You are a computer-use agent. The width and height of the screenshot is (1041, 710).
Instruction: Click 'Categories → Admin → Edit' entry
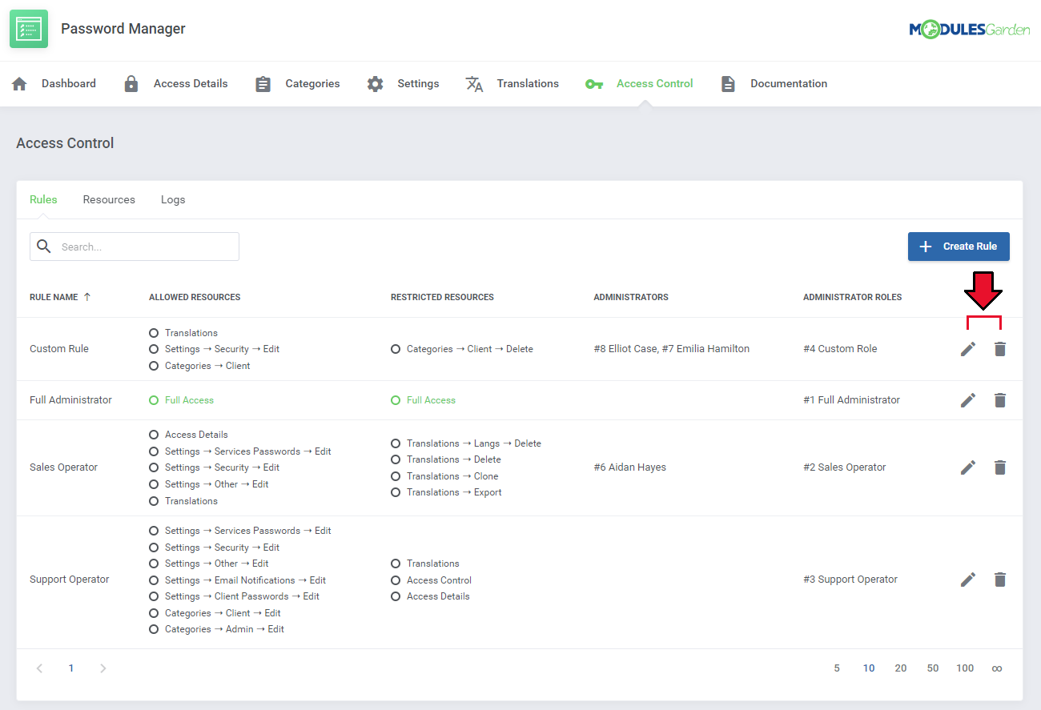click(224, 629)
